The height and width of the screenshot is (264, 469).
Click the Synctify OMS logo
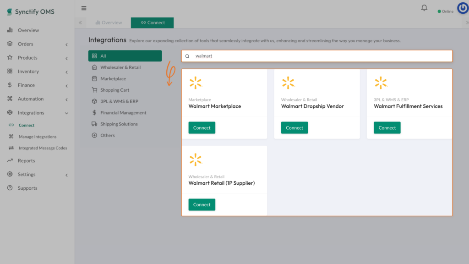click(x=31, y=11)
